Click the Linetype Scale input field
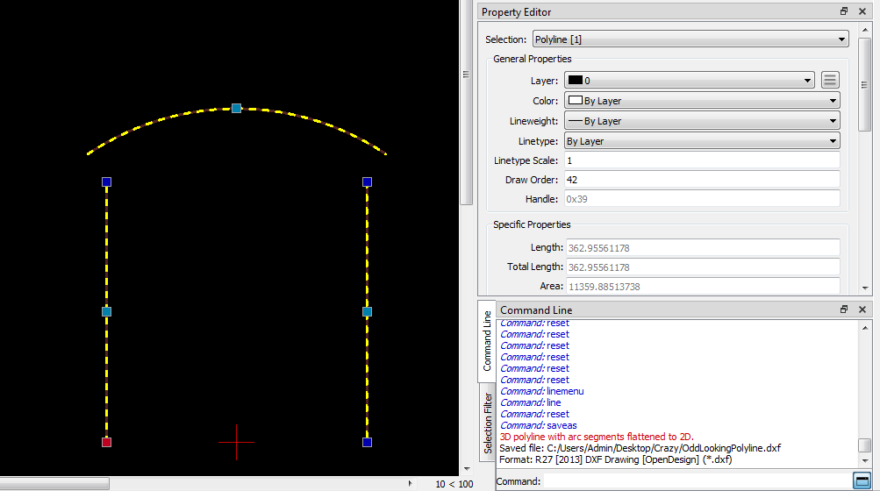880x491 pixels. pyautogui.click(x=701, y=160)
